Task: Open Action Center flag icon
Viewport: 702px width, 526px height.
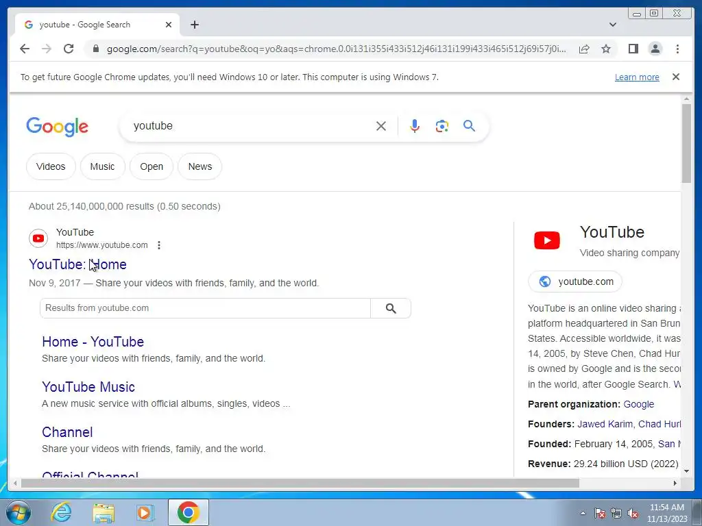Action: point(600,513)
